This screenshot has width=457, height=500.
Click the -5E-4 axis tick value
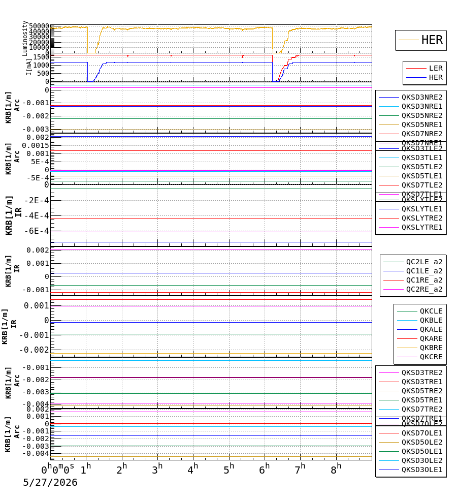click(38, 178)
